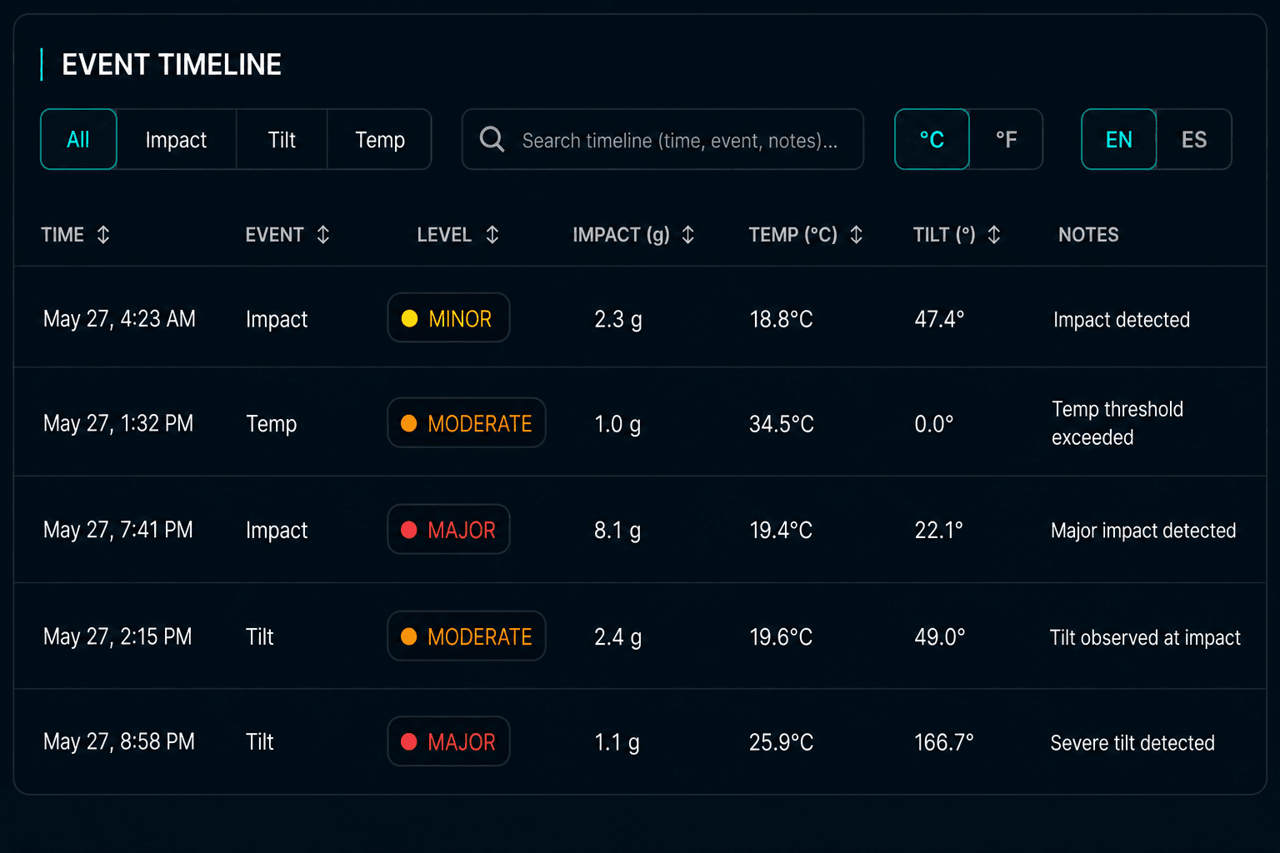Sort by LEVEL column arrows

pos(492,235)
